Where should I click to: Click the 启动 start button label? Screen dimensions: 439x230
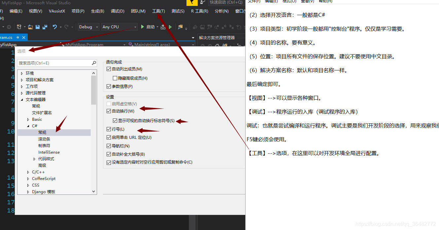point(151,27)
